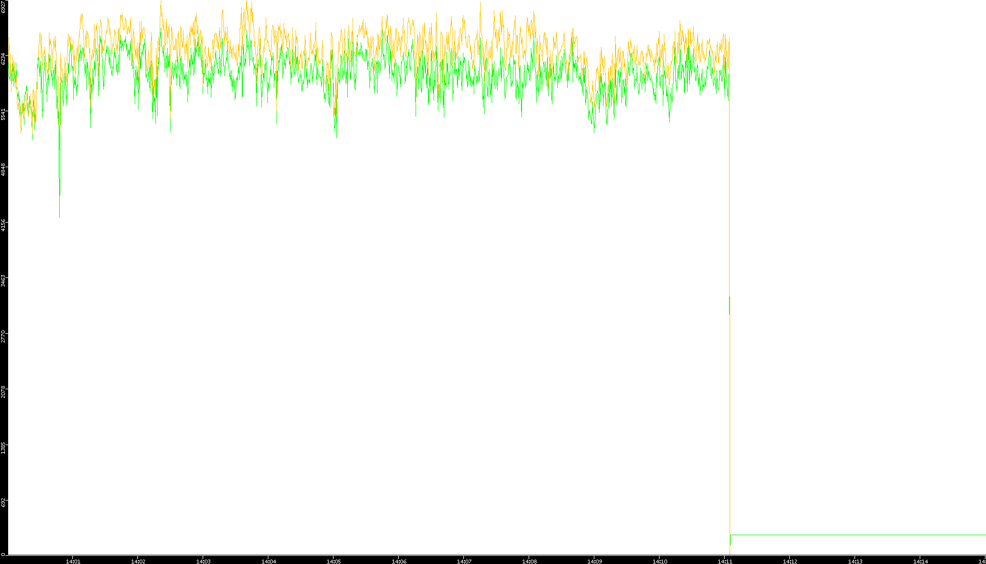Screen dimensions: 986x564
Task: Click the 14:10 time axis label
Action: [x=660, y=561]
